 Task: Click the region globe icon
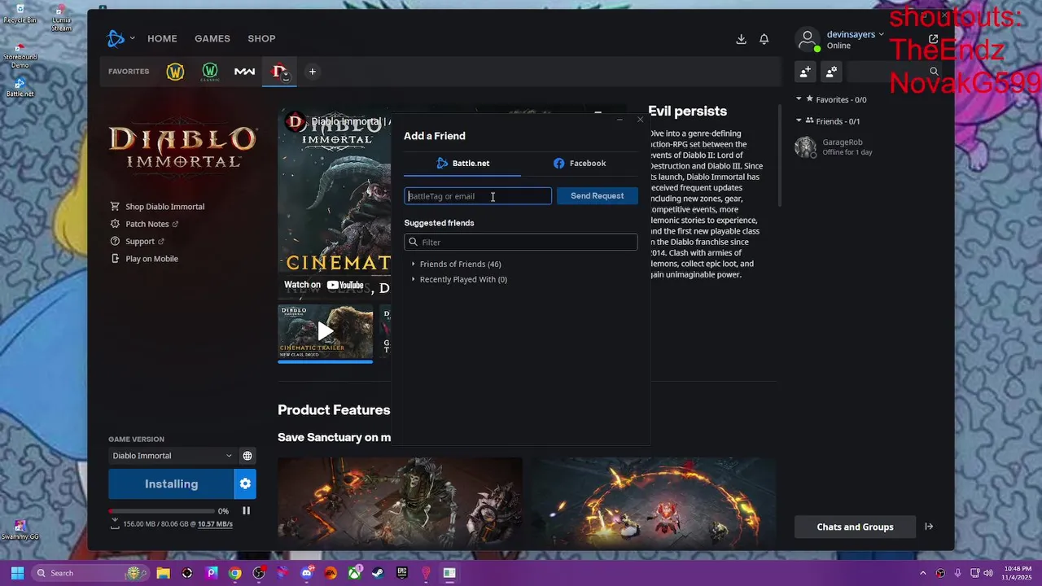[x=247, y=456]
